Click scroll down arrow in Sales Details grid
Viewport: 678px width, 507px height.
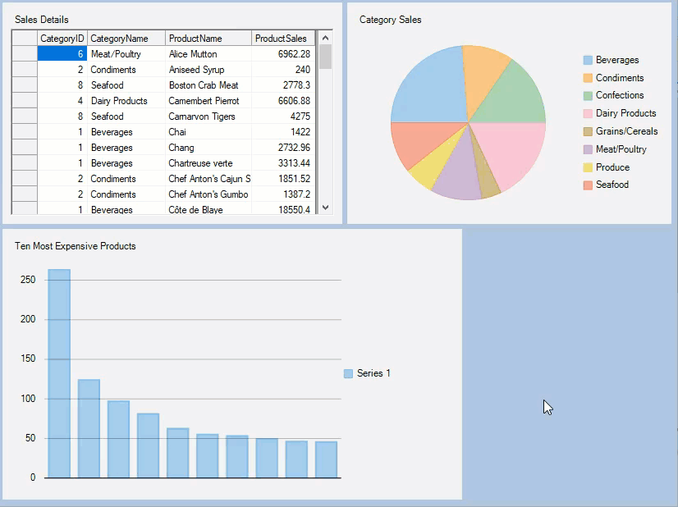pos(325,208)
